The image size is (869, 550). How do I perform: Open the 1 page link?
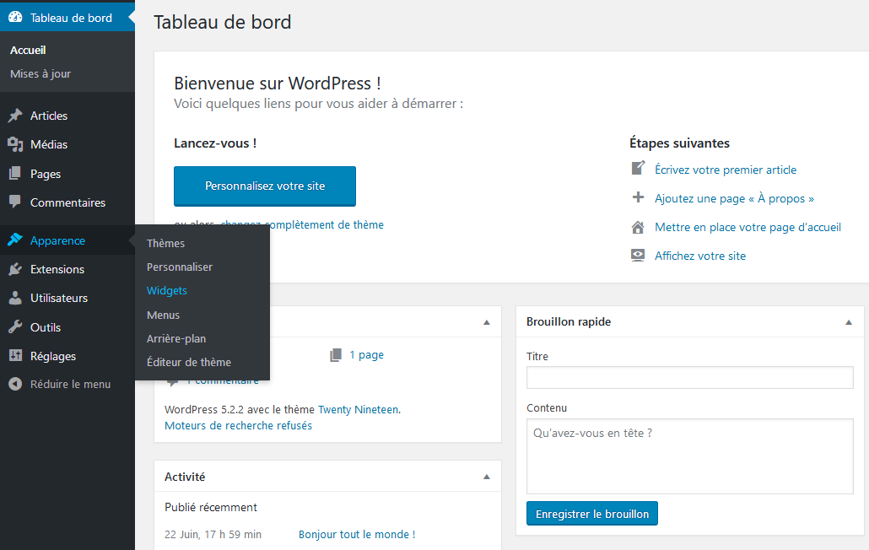tap(366, 355)
